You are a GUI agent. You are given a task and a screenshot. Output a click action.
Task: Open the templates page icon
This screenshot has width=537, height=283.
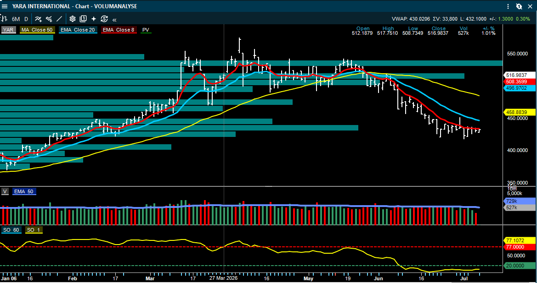coord(83,19)
